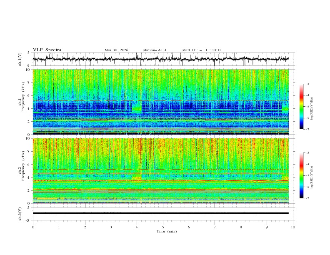Click the "ch.1(V)" waveform axis label
The image size is (330, 255).
pyautogui.click(x=20, y=59)
